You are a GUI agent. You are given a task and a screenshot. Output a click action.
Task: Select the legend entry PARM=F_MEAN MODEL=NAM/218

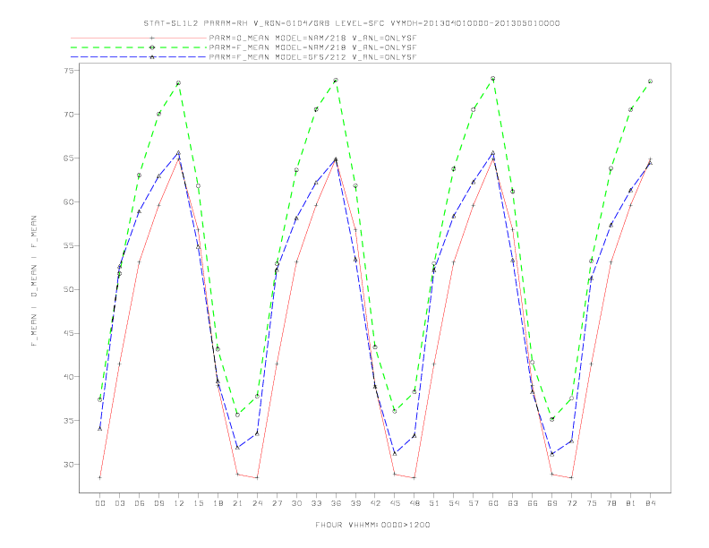pos(312,47)
